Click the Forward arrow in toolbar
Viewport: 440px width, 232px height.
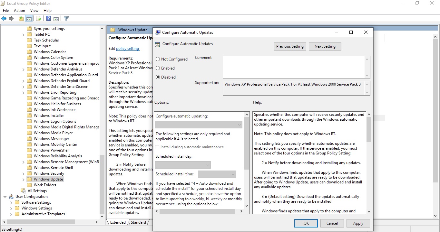point(11,19)
